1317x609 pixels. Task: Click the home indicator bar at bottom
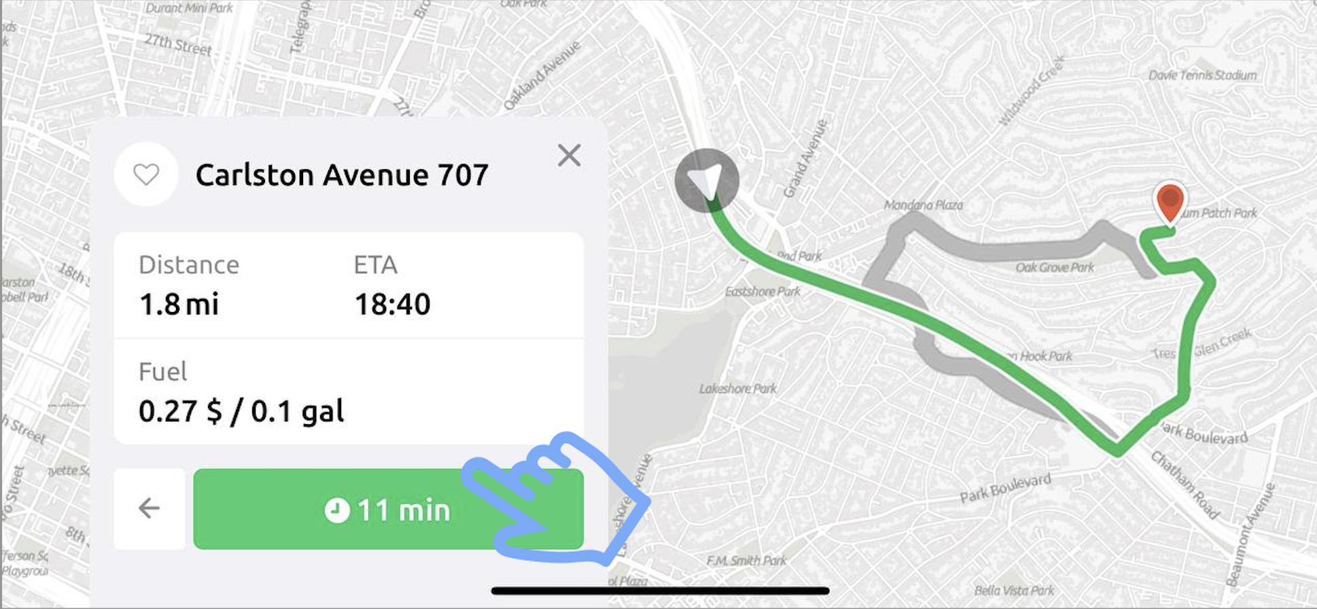pos(660,591)
